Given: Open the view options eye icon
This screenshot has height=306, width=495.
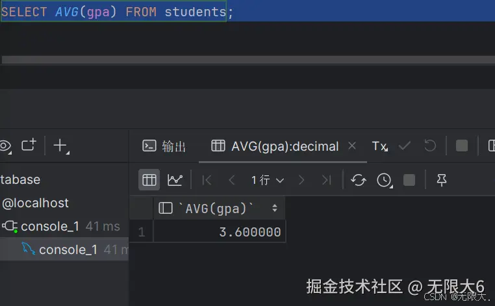Looking at the screenshot, I should point(5,146).
